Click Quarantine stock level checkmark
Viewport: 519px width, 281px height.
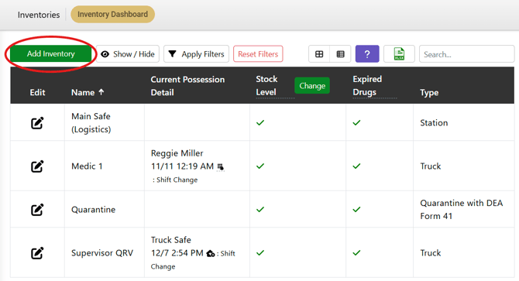(260, 209)
